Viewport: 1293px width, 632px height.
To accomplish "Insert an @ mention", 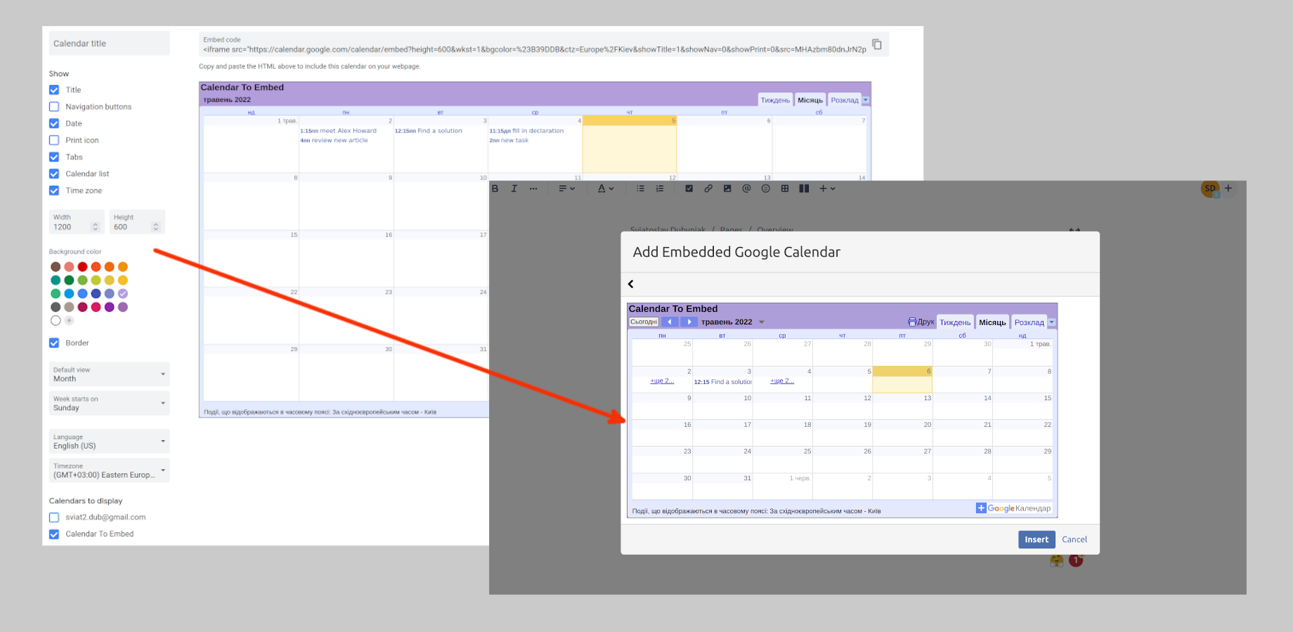I will click(x=746, y=188).
